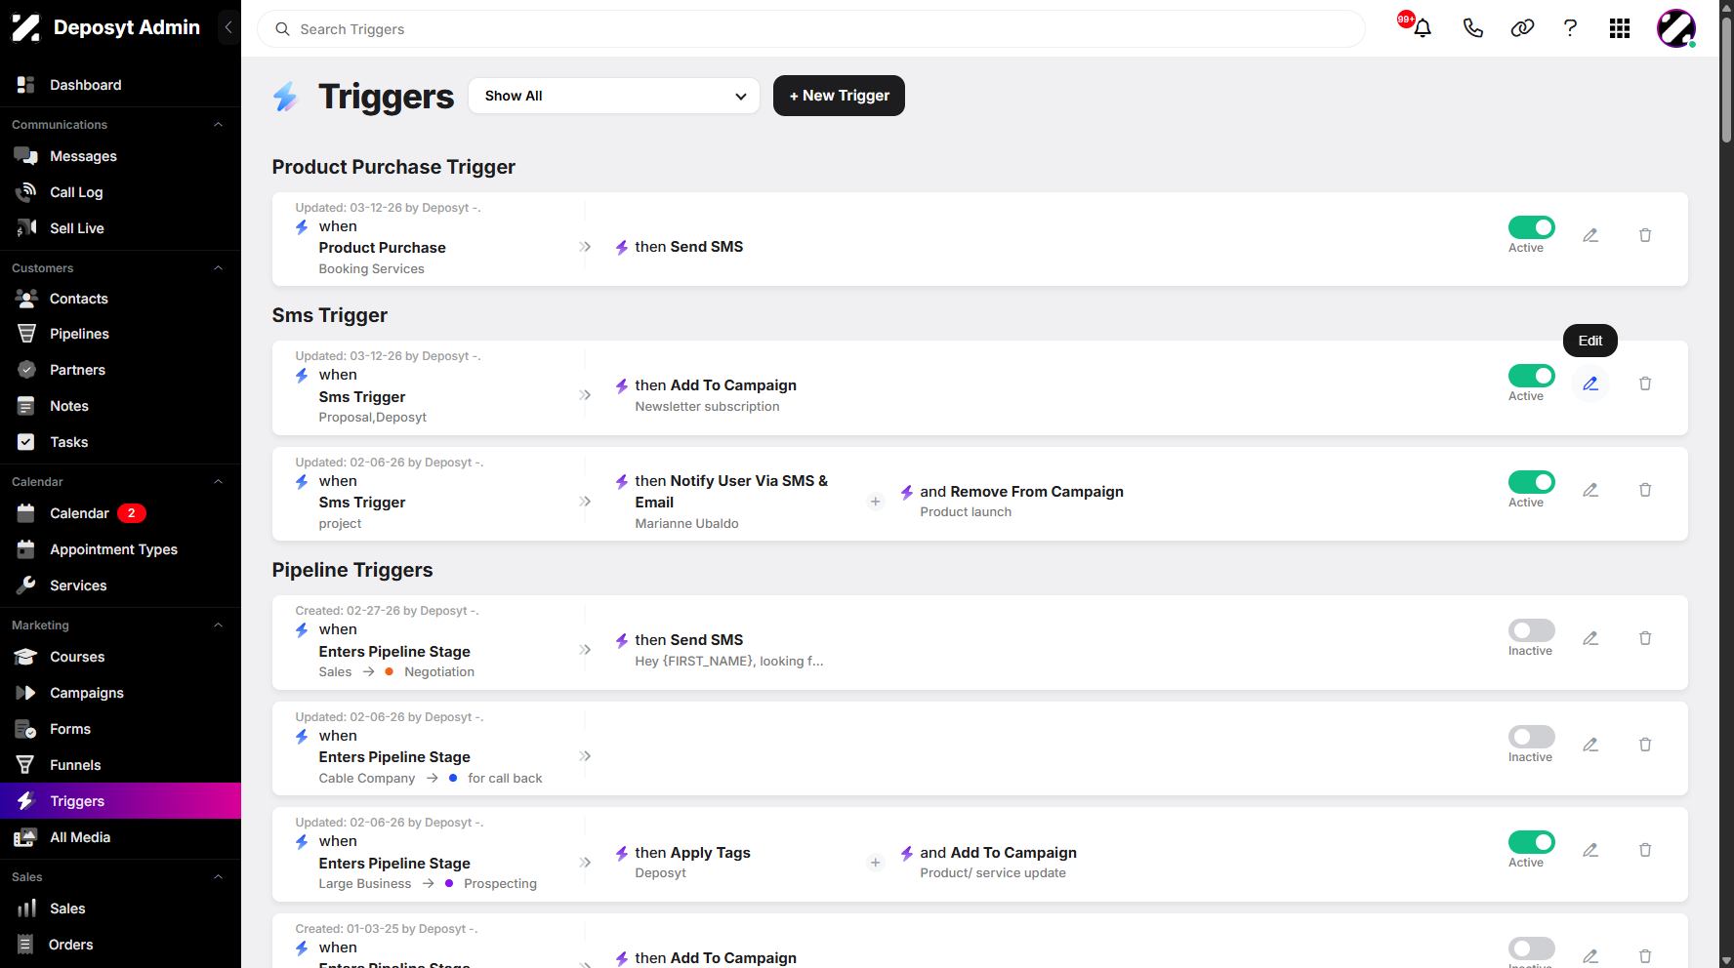Click search magnifier icon
The height and width of the screenshot is (968, 1734).
282,29
